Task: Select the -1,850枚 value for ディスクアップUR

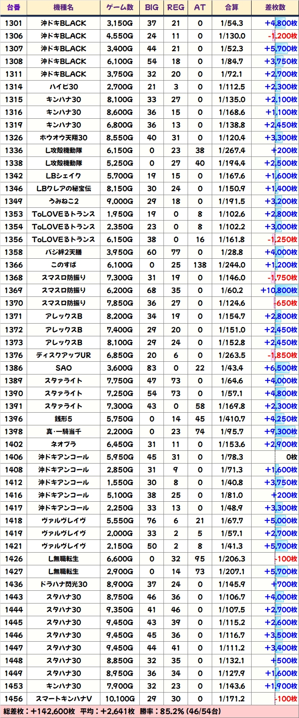Action: coord(282,355)
